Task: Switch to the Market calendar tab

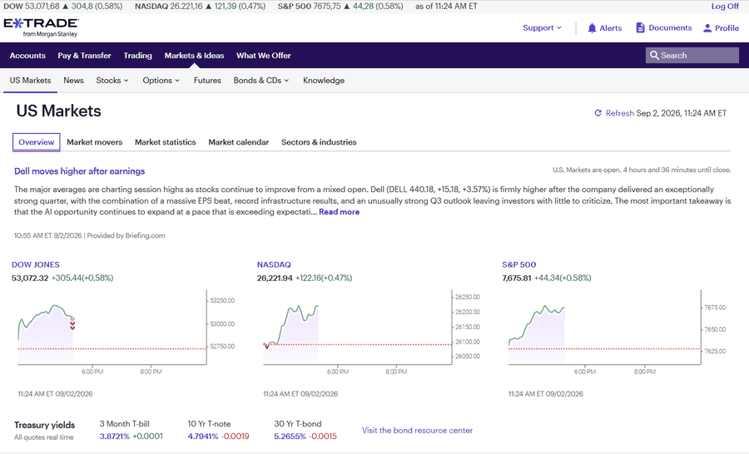Action: pyautogui.click(x=238, y=142)
